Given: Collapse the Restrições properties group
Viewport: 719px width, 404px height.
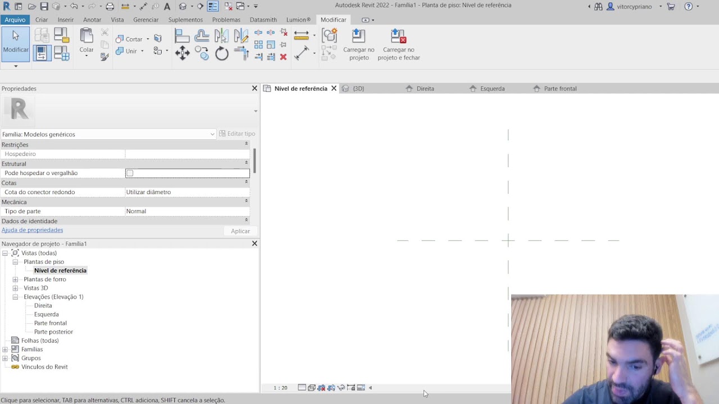Looking at the screenshot, I should [x=246, y=144].
